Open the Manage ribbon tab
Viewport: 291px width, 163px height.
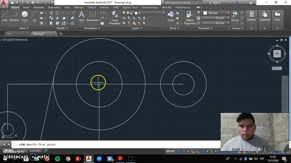coord(79,7)
